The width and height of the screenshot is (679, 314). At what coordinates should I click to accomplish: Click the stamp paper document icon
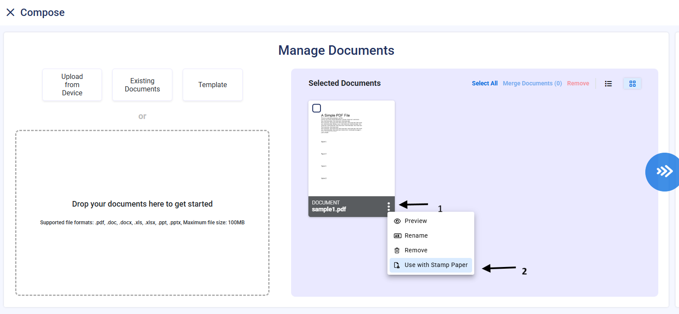(397, 265)
